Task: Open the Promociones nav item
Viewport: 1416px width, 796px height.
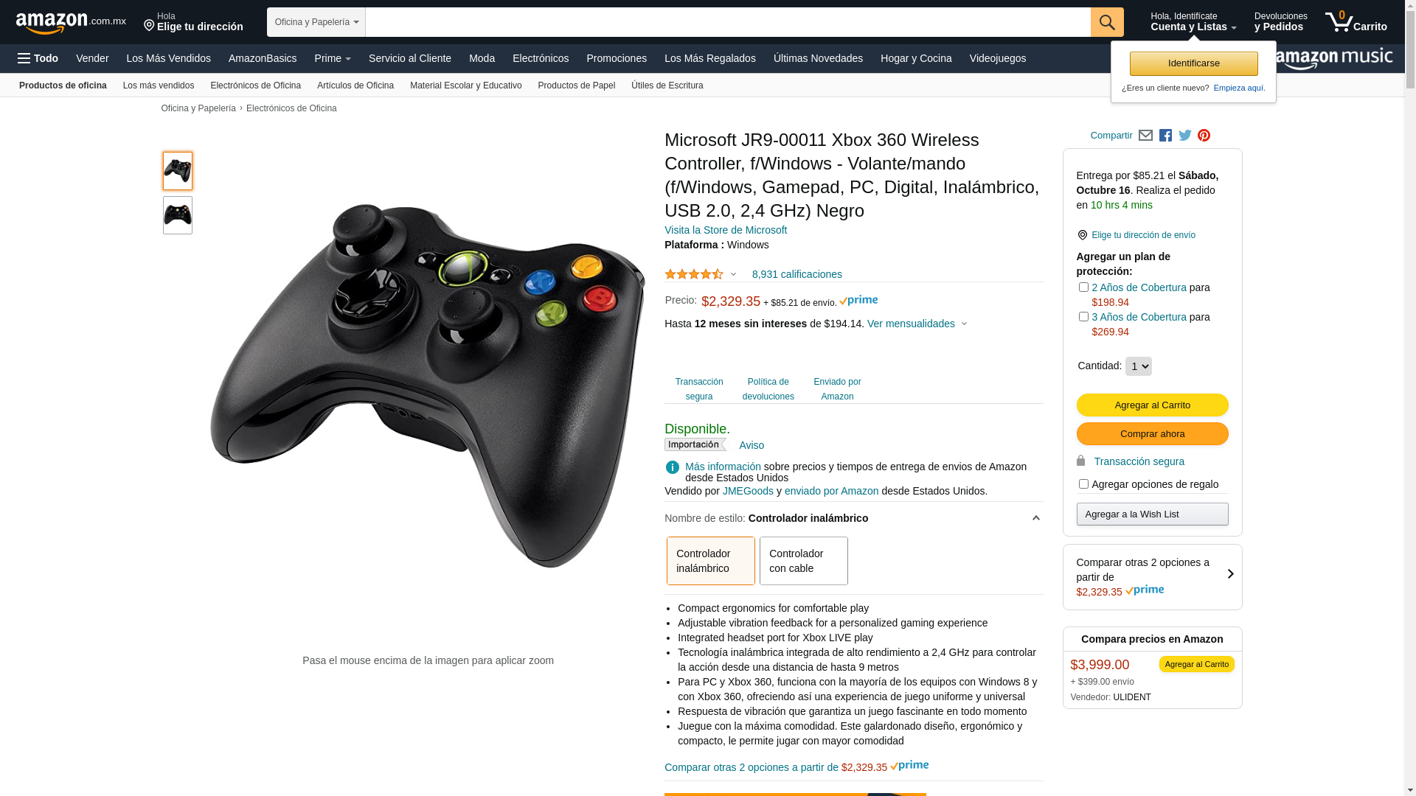Action: click(x=617, y=58)
